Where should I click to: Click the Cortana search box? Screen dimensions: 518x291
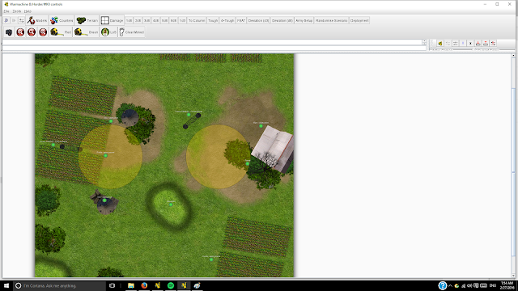coord(59,285)
